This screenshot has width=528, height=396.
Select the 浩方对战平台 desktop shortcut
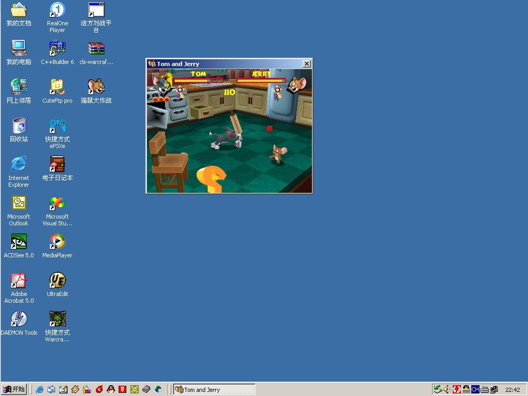pos(96,18)
